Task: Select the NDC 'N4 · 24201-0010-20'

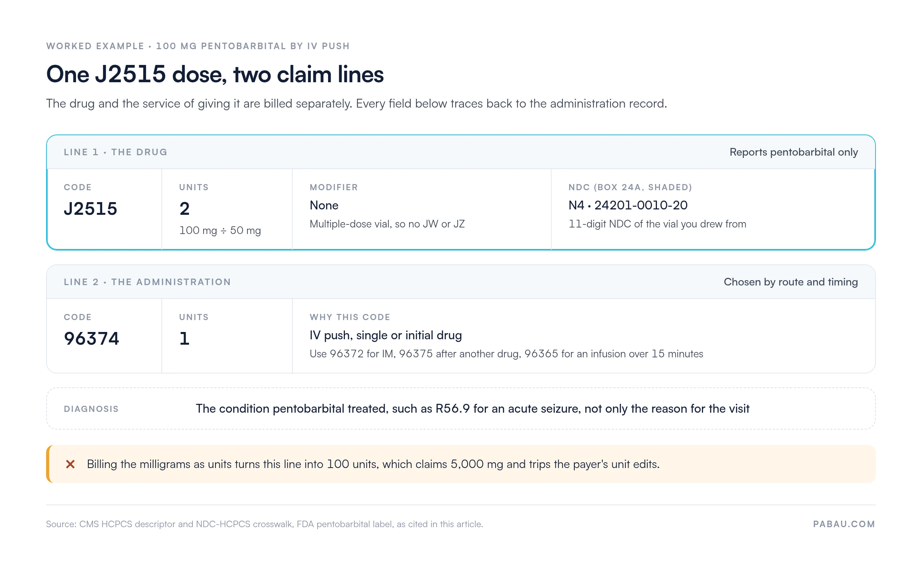Action: pyautogui.click(x=628, y=205)
